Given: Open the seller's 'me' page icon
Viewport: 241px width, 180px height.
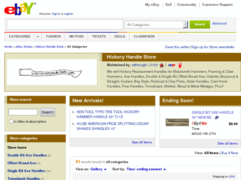Looking at the screenshot, I should [172, 65].
